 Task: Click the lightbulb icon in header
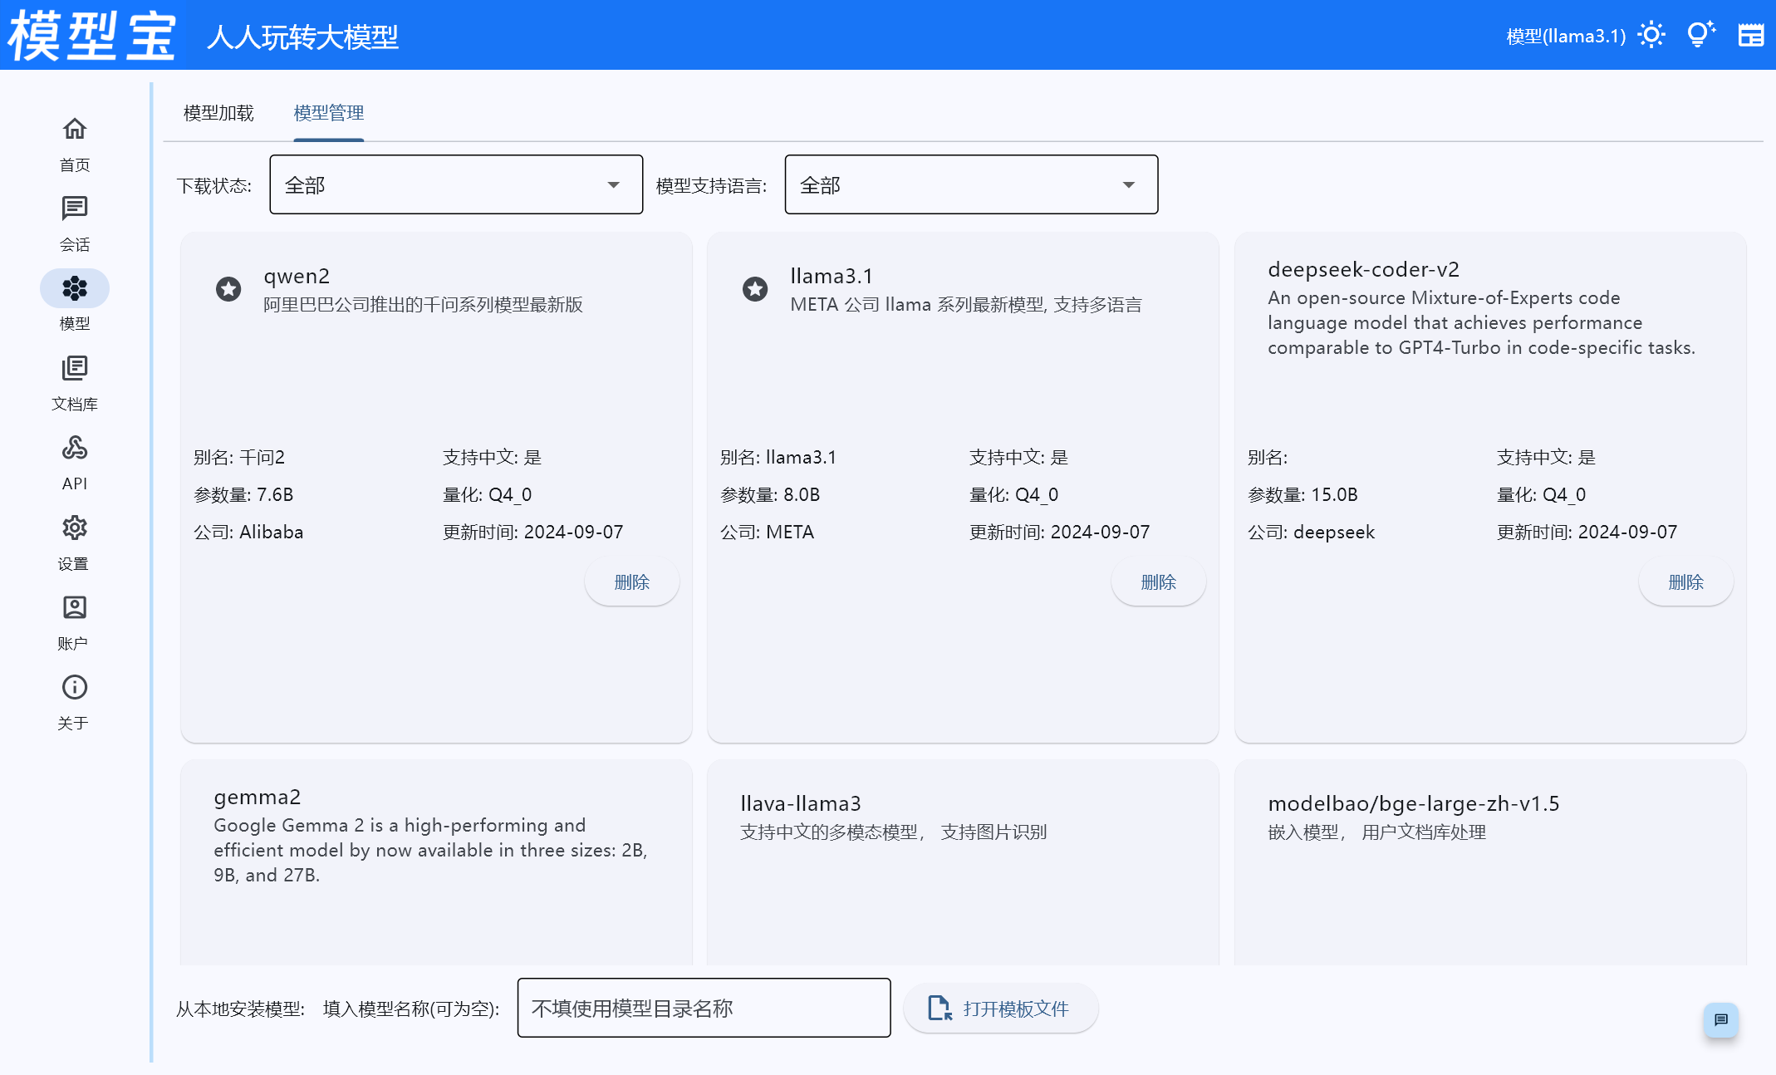pyautogui.click(x=1700, y=35)
